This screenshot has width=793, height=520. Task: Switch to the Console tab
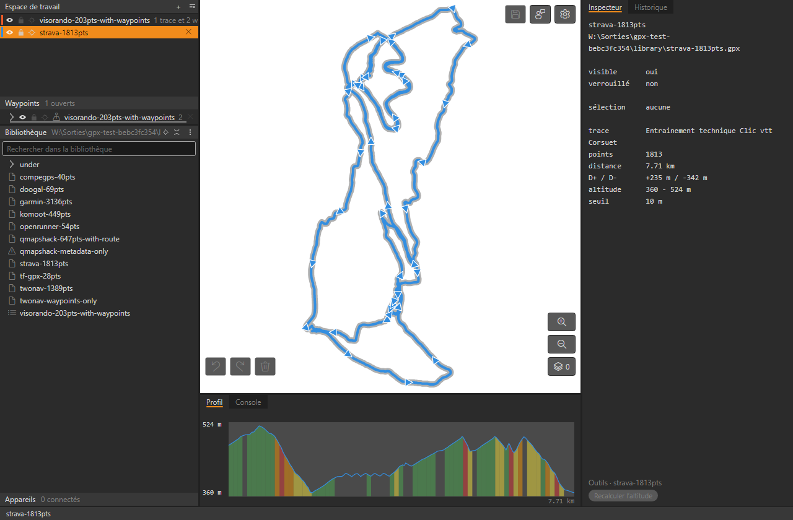click(x=248, y=402)
